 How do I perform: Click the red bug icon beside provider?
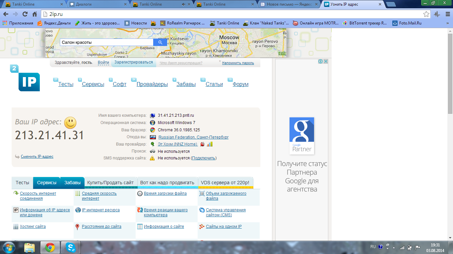(202, 144)
